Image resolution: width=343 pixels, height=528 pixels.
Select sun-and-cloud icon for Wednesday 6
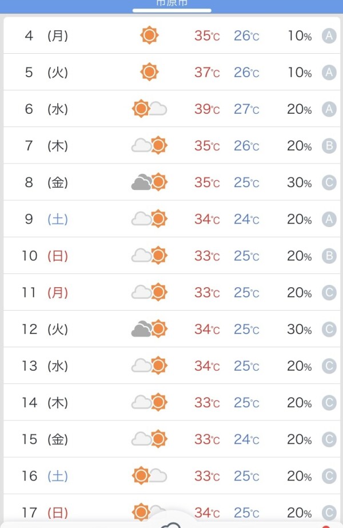tap(149, 109)
